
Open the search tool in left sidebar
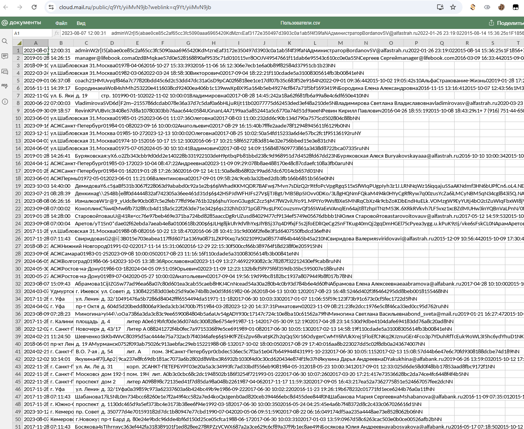[x=5, y=41]
